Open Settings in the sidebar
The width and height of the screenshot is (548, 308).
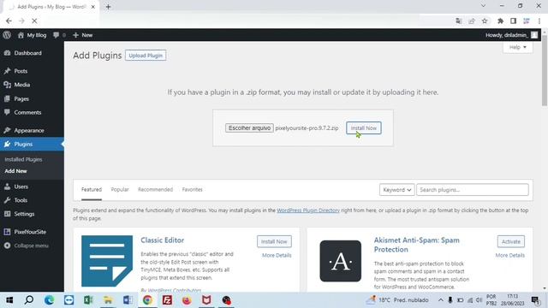24,214
